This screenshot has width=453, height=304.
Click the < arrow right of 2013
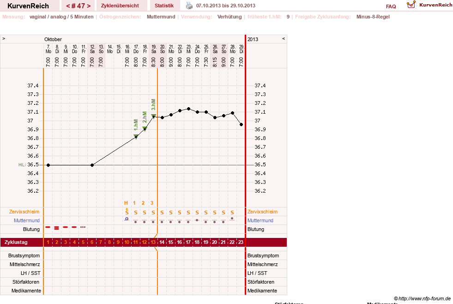(284, 38)
